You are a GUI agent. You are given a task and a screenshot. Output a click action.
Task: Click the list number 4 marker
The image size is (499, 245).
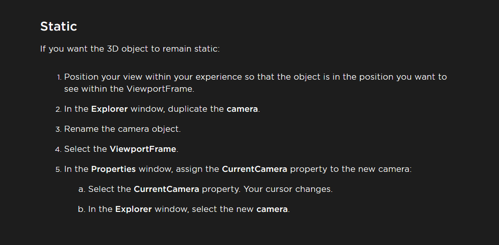(x=58, y=149)
